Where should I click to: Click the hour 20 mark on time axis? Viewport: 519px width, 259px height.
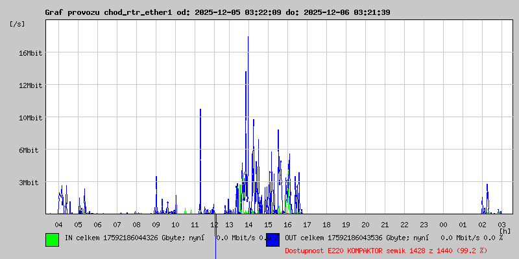tap(365, 224)
